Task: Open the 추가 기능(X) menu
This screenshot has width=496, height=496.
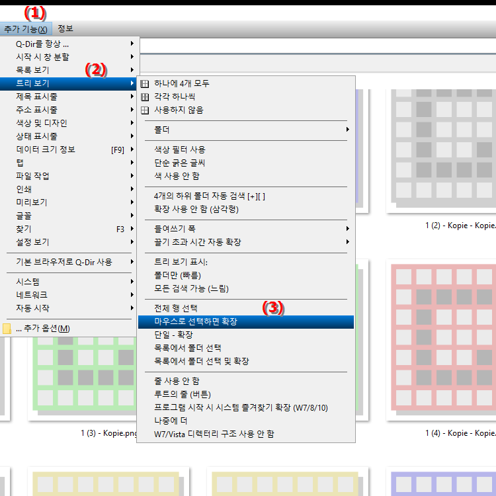Action: [26, 29]
